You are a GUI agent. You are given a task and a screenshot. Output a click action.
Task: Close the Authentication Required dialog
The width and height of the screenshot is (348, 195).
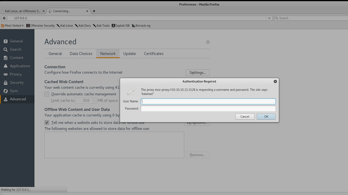pos(275,82)
